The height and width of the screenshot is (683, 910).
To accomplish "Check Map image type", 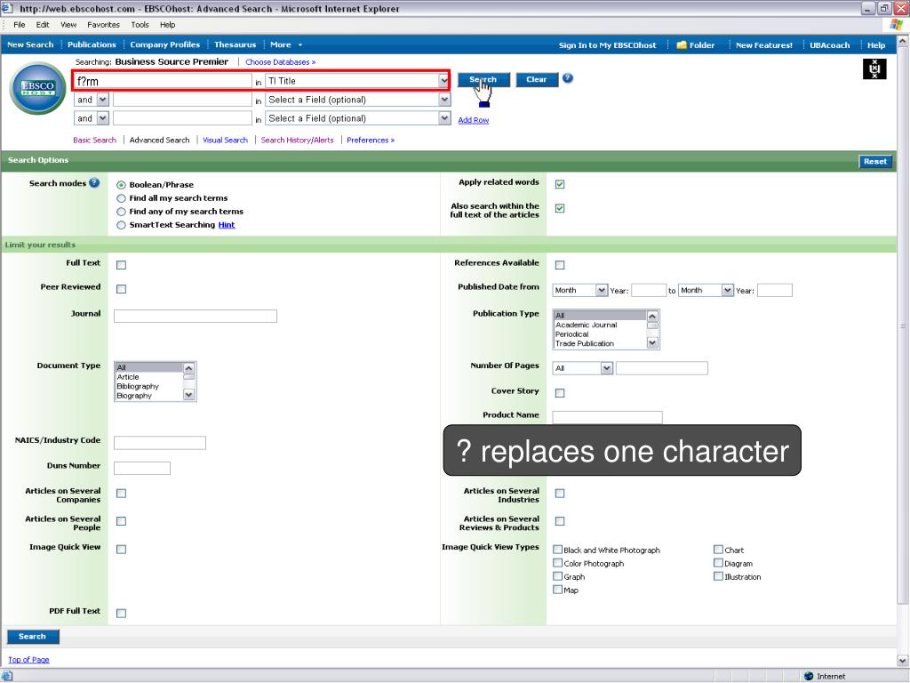I will click(x=558, y=590).
